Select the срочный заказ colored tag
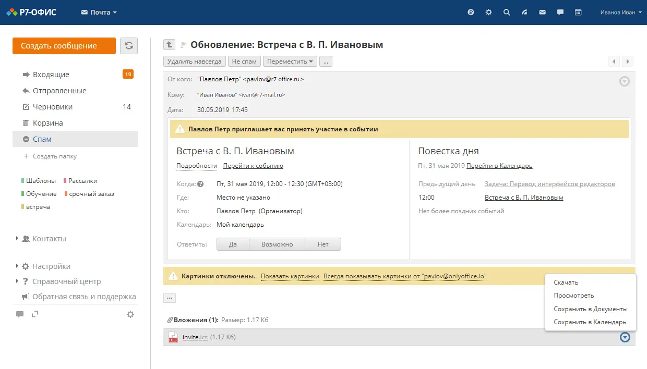 coord(91,194)
